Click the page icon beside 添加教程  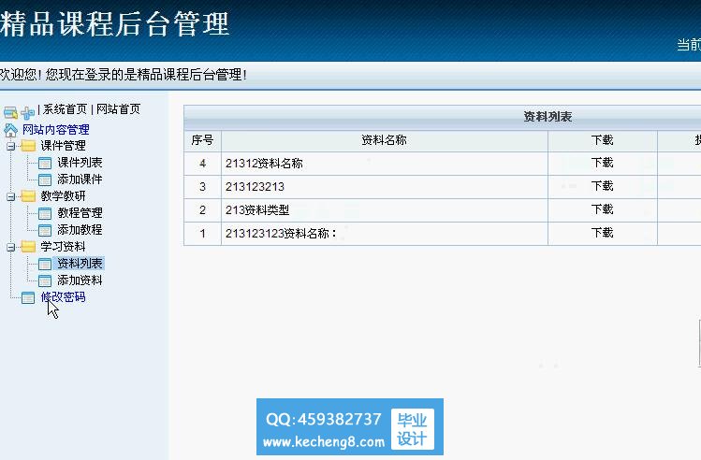coord(45,230)
